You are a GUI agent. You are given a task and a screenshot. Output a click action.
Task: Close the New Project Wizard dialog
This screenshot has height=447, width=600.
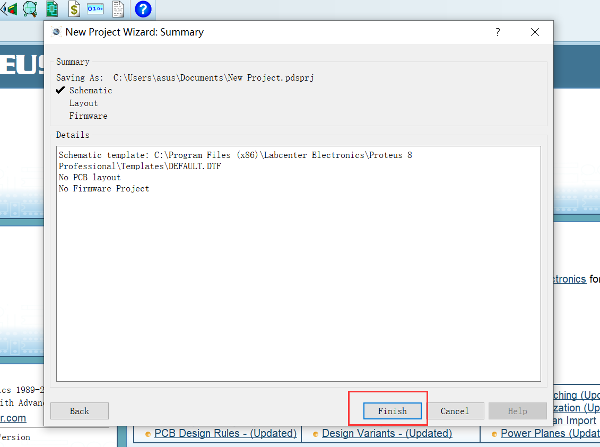pyautogui.click(x=535, y=32)
